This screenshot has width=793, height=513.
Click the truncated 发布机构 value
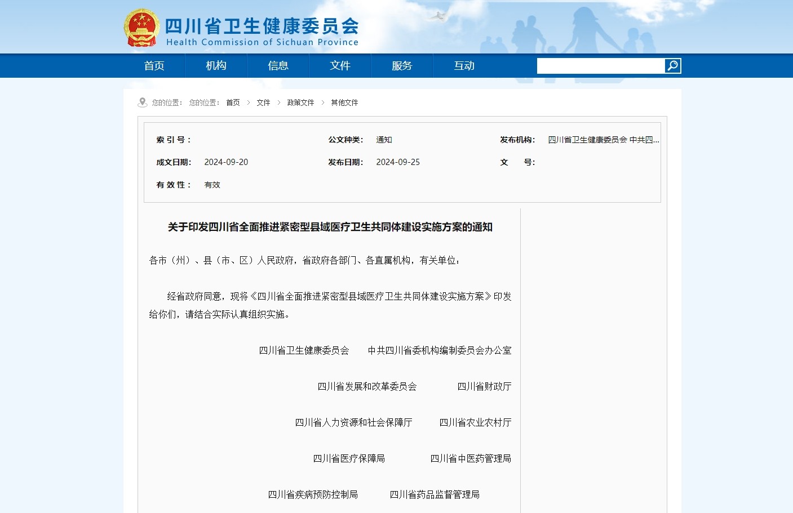(604, 140)
